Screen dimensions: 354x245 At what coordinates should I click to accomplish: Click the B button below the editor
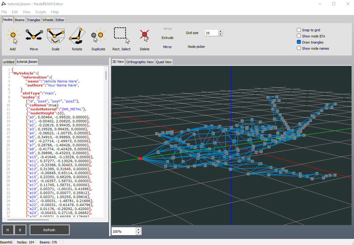coord(20,230)
